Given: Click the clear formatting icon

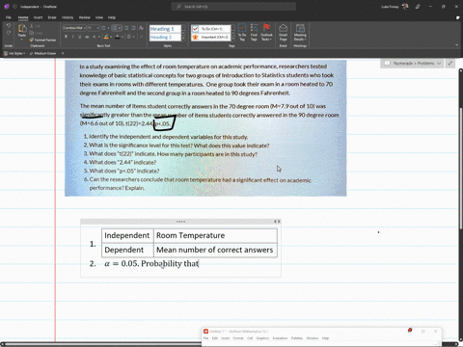Looking at the screenshot, I should 141,28.
